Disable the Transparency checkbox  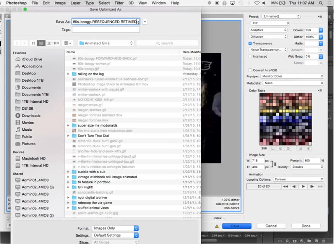pyautogui.click(x=250, y=43)
